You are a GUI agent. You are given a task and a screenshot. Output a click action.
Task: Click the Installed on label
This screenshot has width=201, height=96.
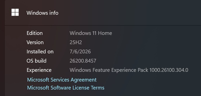point(40,52)
